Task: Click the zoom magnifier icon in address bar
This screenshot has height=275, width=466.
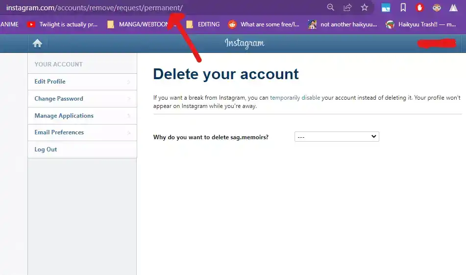Action: 330,7
